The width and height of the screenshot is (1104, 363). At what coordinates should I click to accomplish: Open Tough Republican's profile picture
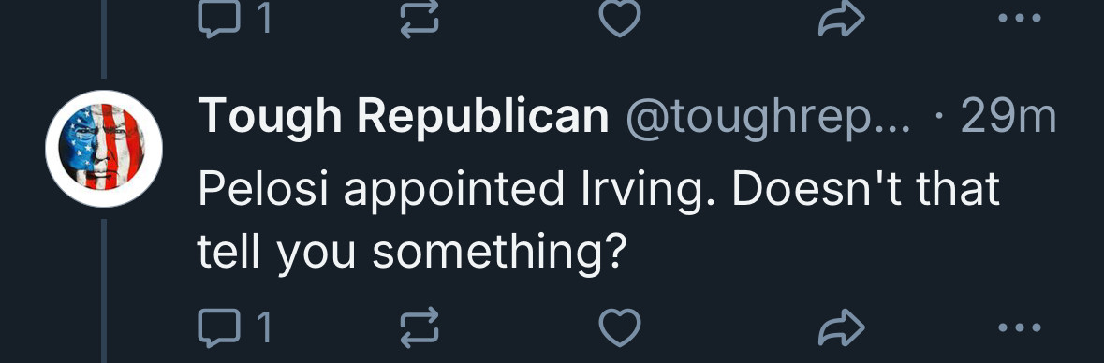point(104,149)
